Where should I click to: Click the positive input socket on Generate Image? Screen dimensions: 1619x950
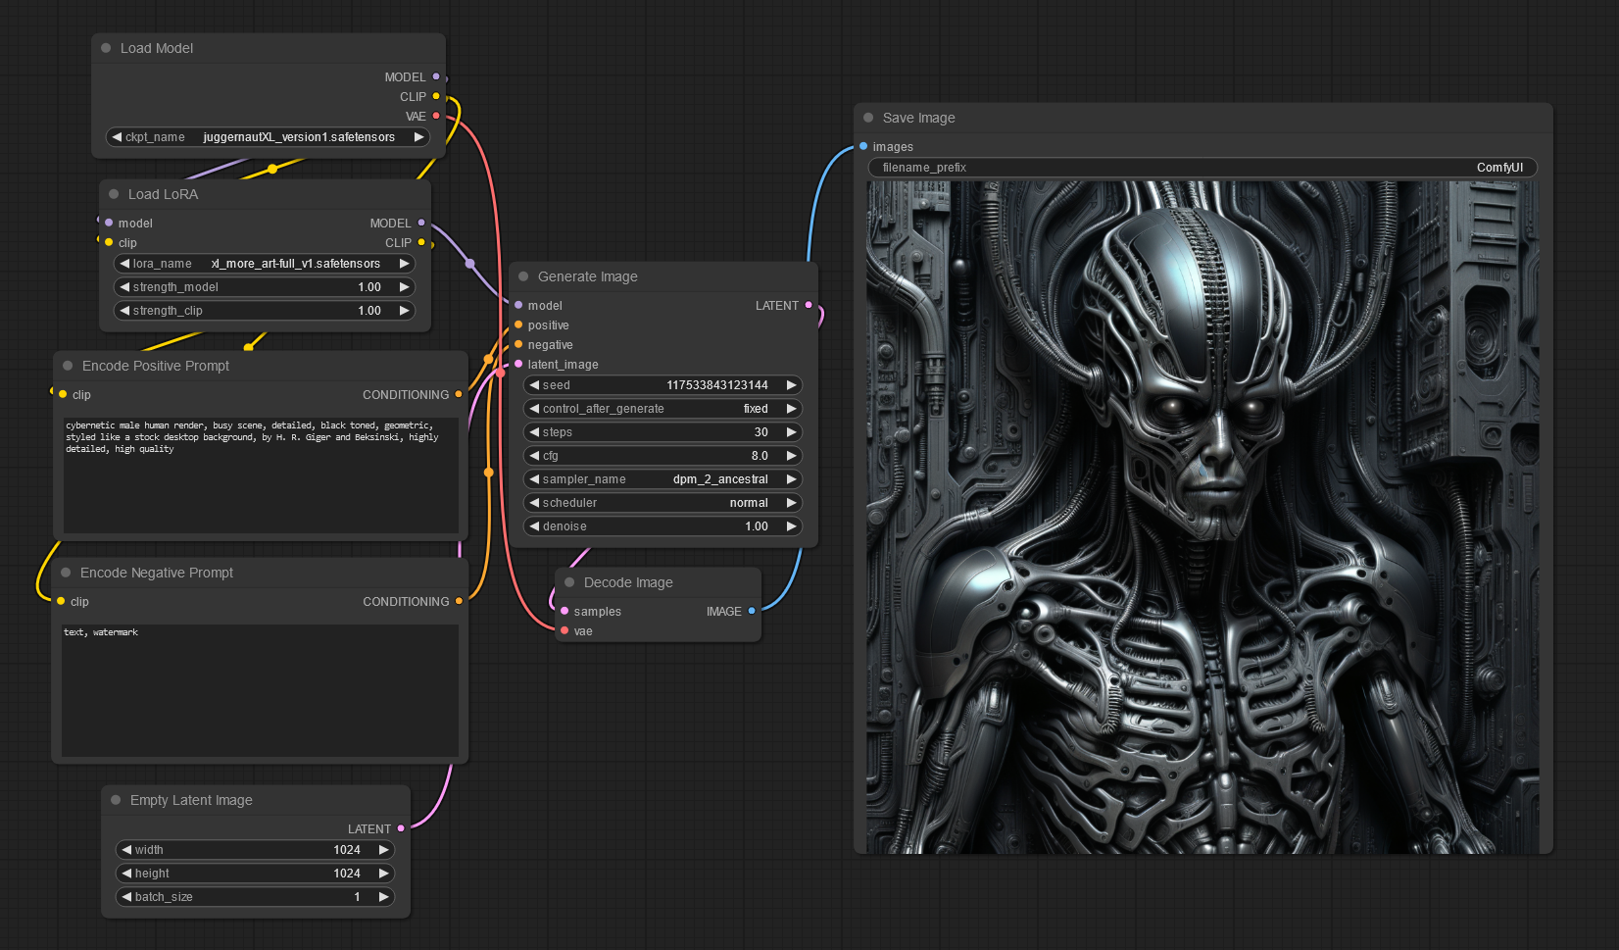tap(518, 325)
